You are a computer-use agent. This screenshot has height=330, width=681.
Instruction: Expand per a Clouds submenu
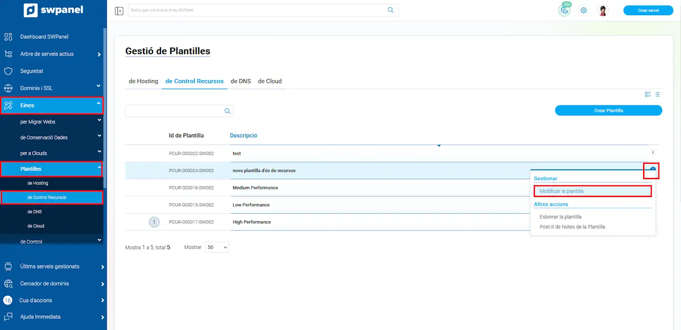tap(99, 152)
